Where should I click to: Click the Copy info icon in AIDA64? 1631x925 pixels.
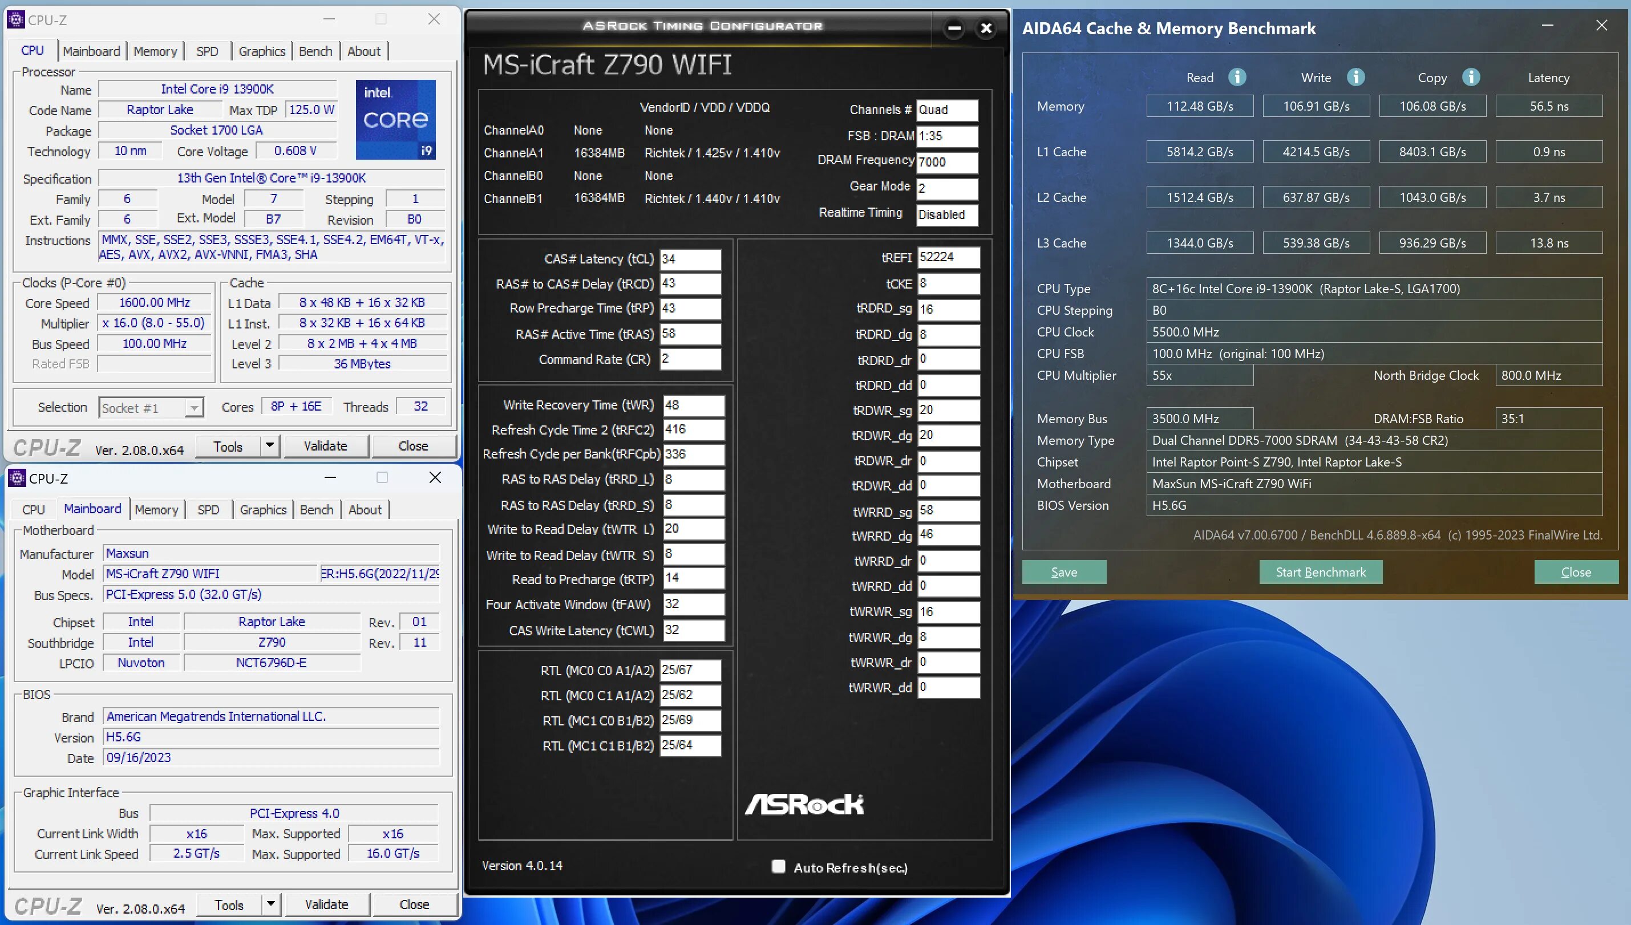(x=1471, y=77)
